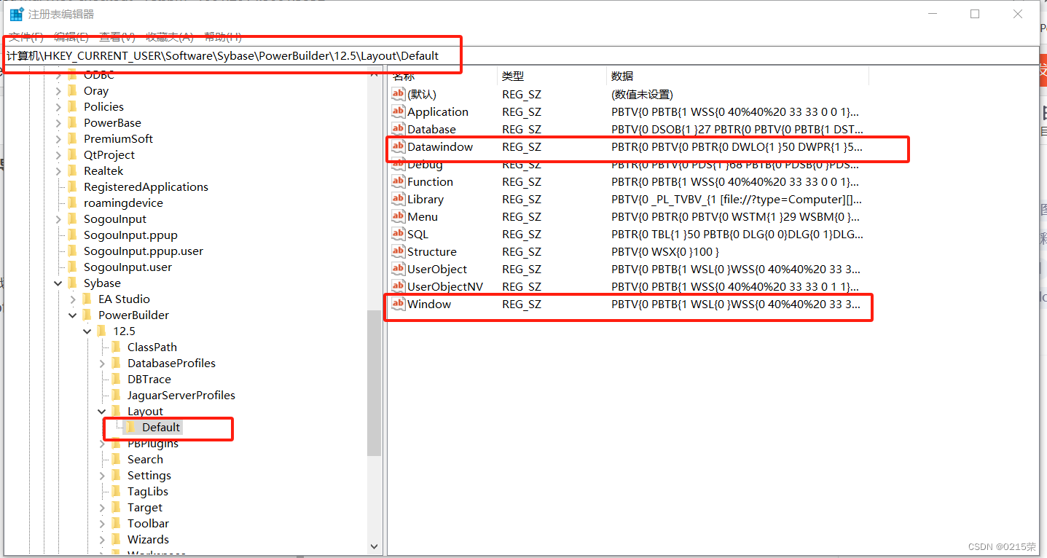The image size is (1047, 558).
Task: Select the Search folder icon
Action: pyautogui.click(x=116, y=460)
